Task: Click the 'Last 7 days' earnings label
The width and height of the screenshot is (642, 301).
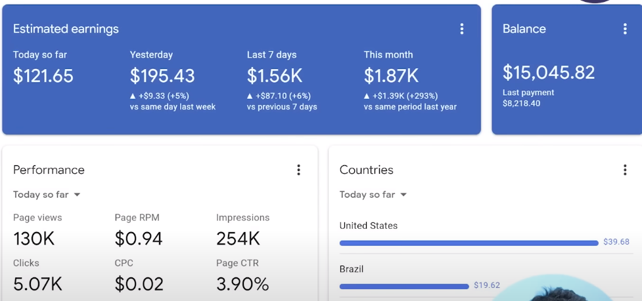Action: (x=272, y=54)
